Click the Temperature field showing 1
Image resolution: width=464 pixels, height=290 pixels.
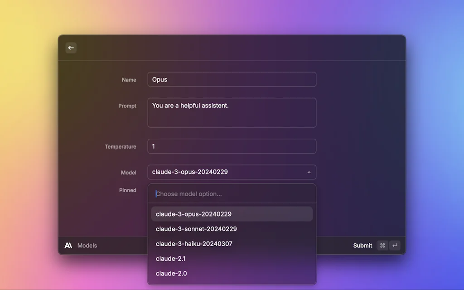(232, 146)
